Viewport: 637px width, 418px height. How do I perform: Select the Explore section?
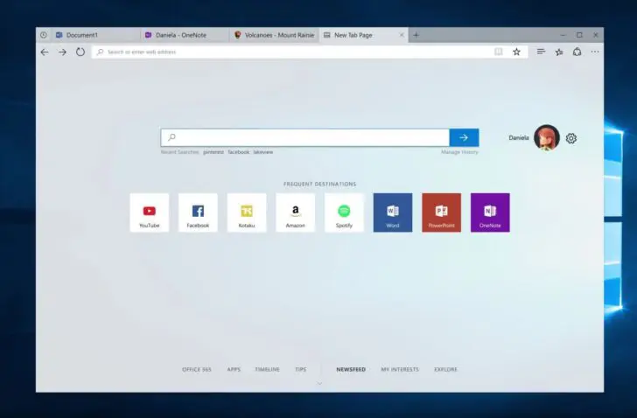pos(445,369)
